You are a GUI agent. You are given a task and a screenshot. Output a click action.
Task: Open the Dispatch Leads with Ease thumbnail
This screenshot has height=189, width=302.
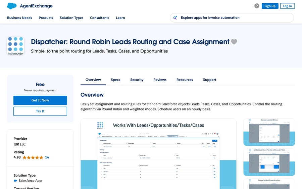click(269, 132)
